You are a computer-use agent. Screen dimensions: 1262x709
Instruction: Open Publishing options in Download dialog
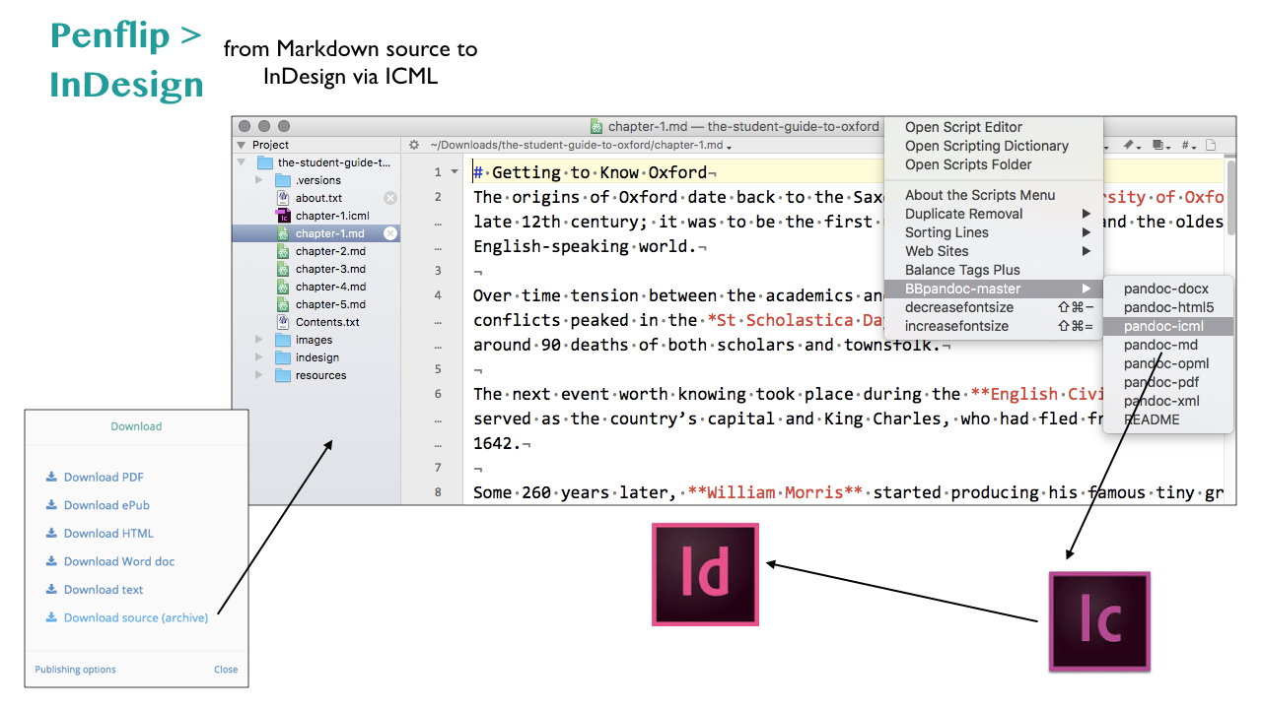tap(75, 670)
